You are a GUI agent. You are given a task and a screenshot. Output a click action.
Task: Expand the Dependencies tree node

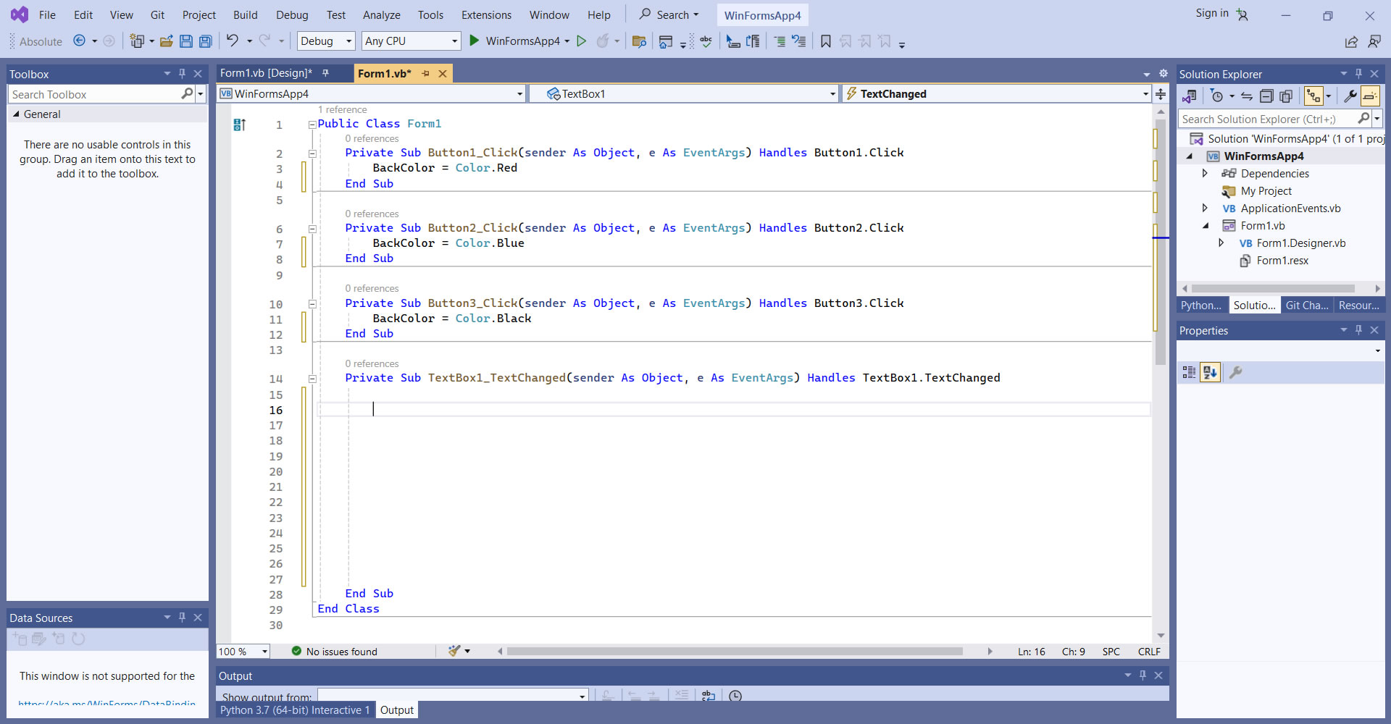(1205, 174)
